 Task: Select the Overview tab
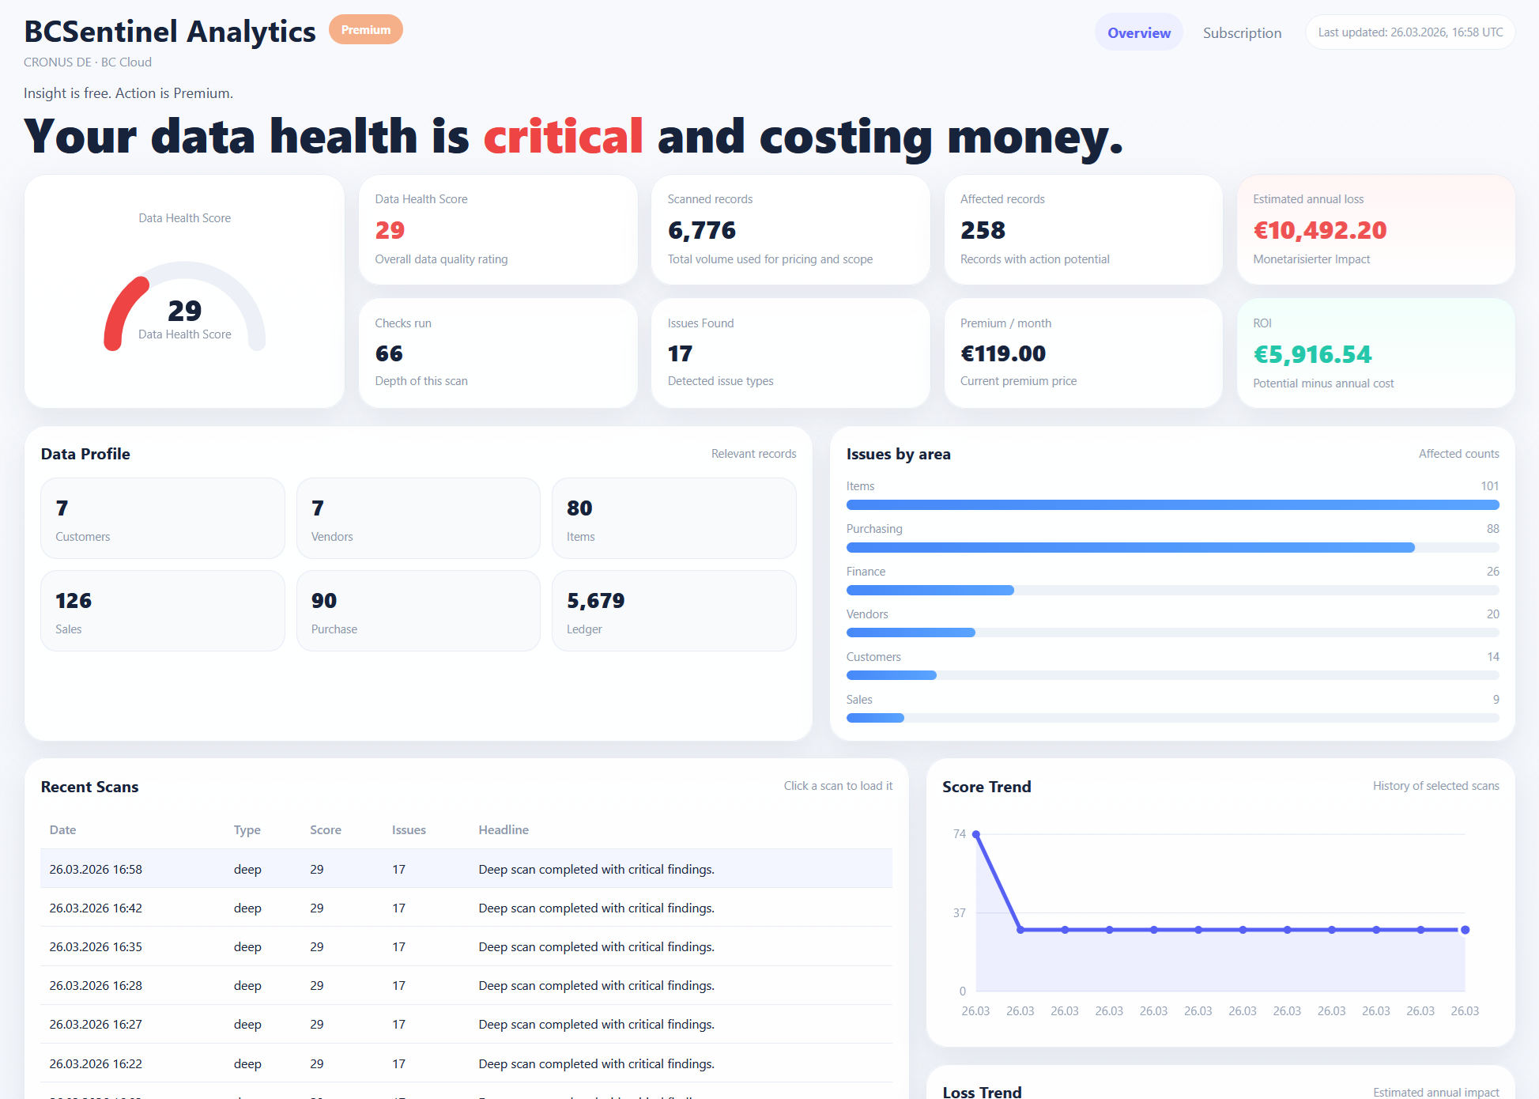tap(1138, 32)
